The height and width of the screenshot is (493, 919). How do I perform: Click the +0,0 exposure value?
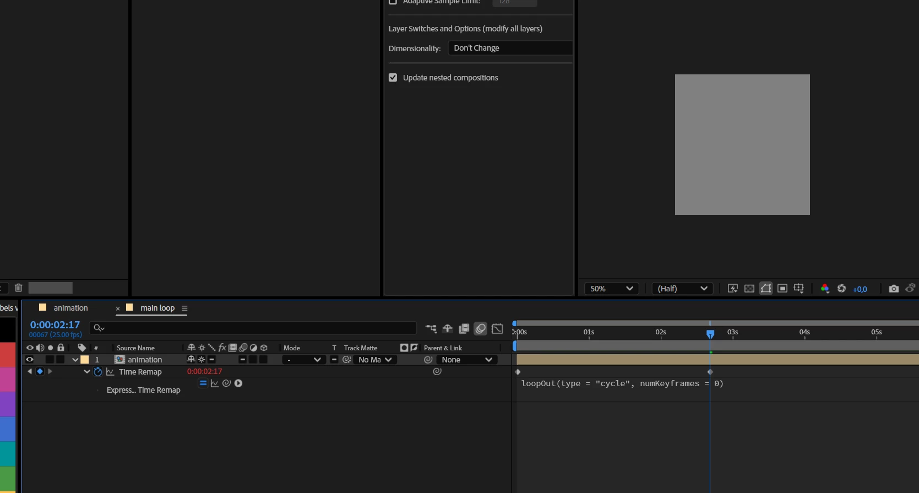click(x=860, y=289)
